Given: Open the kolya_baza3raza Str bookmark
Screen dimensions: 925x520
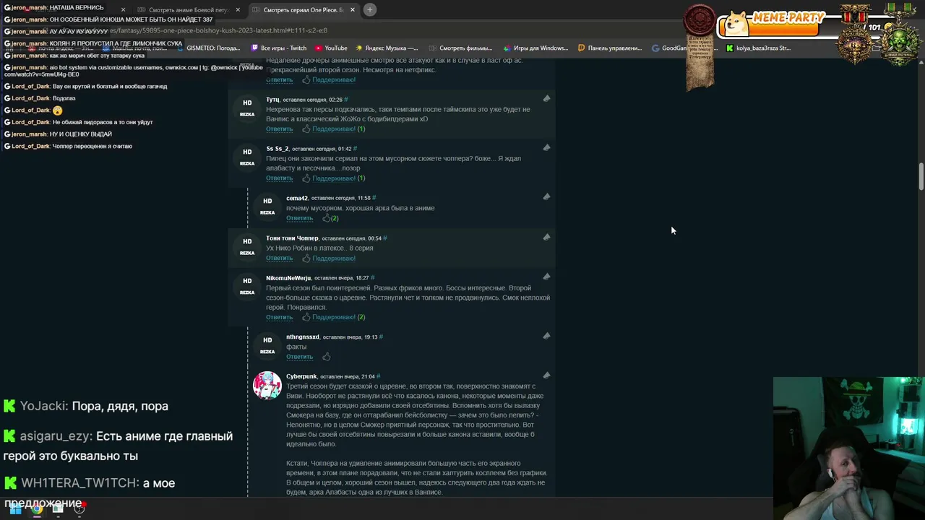Looking at the screenshot, I should pyautogui.click(x=758, y=48).
